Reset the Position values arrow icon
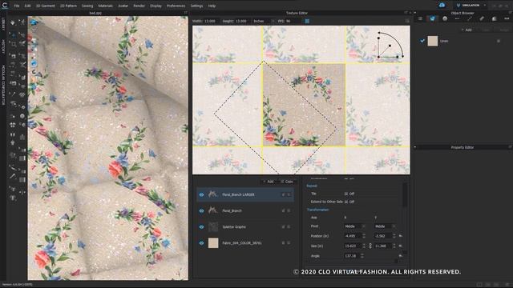 (x=401, y=236)
